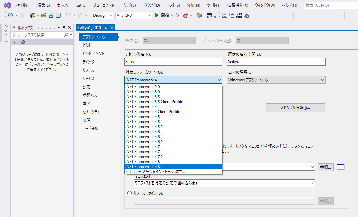Viewport: 358px width, 217px height.
Task: Click the diagram boxes icon in toolbar
Action: 239,15
